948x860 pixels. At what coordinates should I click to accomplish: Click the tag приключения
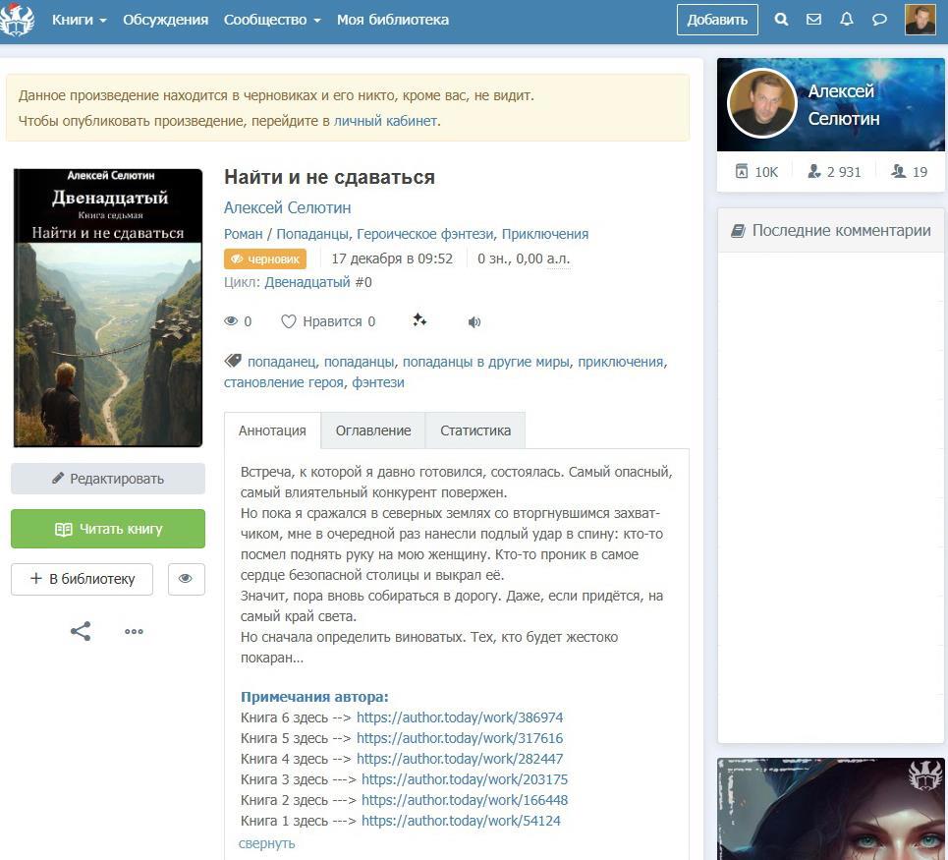pos(620,362)
